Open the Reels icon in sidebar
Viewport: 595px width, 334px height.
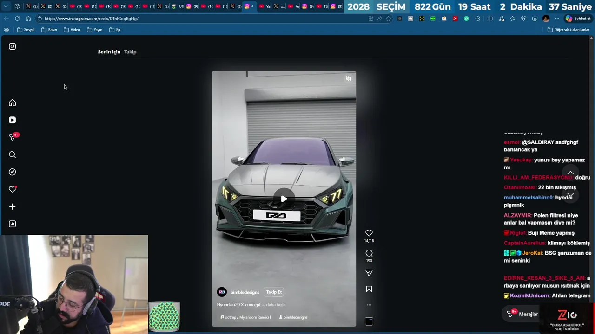[13, 120]
